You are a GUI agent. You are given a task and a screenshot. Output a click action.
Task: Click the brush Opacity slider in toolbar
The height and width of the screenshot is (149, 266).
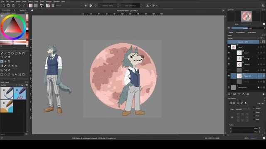pyautogui.click(x=108, y=5)
